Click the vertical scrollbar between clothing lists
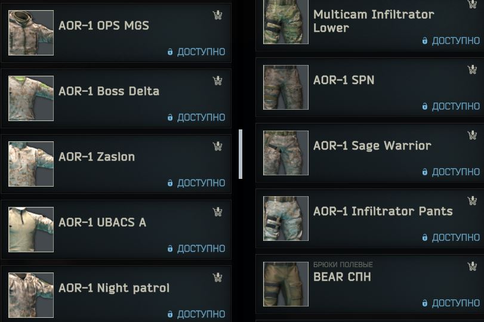484x322 pixels. pyautogui.click(x=241, y=154)
